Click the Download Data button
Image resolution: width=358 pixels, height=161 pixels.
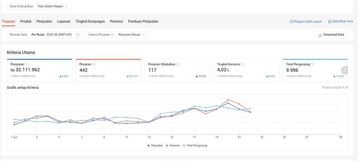331,35
